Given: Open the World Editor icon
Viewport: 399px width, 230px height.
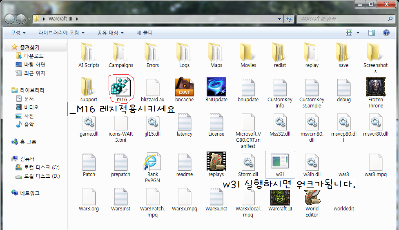Looking at the screenshot, I should pyautogui.click(x=312, y=197).
